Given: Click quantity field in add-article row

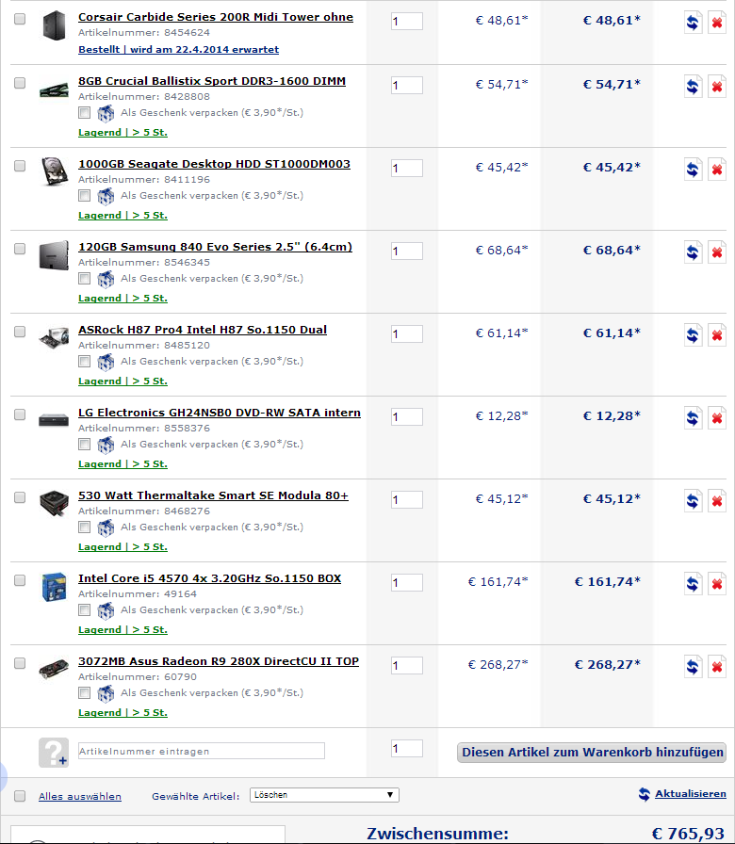Looking at the screenshot, I should [406, 749].
